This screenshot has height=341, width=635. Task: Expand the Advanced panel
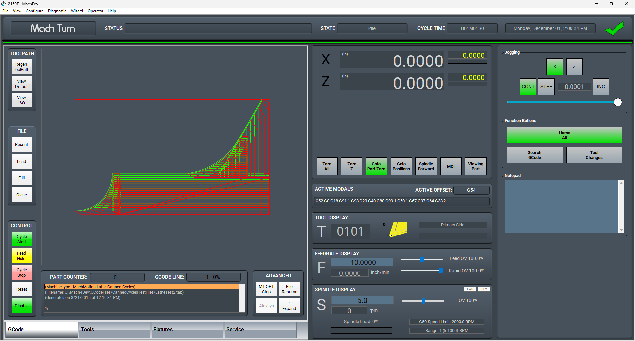coord(289,306)
